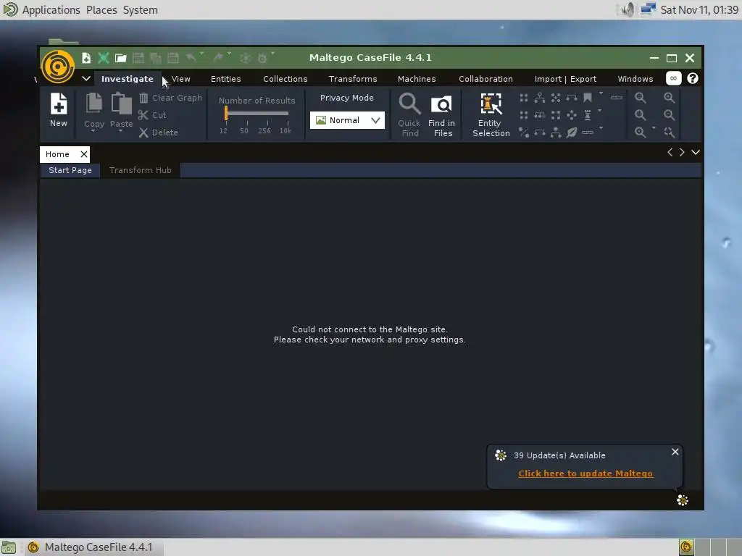Open Quick Find magnifier tool
Screen dimensions: 742x556
tap(409, 115)
